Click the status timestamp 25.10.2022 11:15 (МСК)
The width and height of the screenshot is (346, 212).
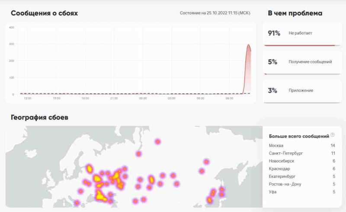coord(215,13)
